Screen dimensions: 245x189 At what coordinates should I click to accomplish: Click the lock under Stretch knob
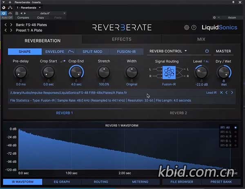104,81
